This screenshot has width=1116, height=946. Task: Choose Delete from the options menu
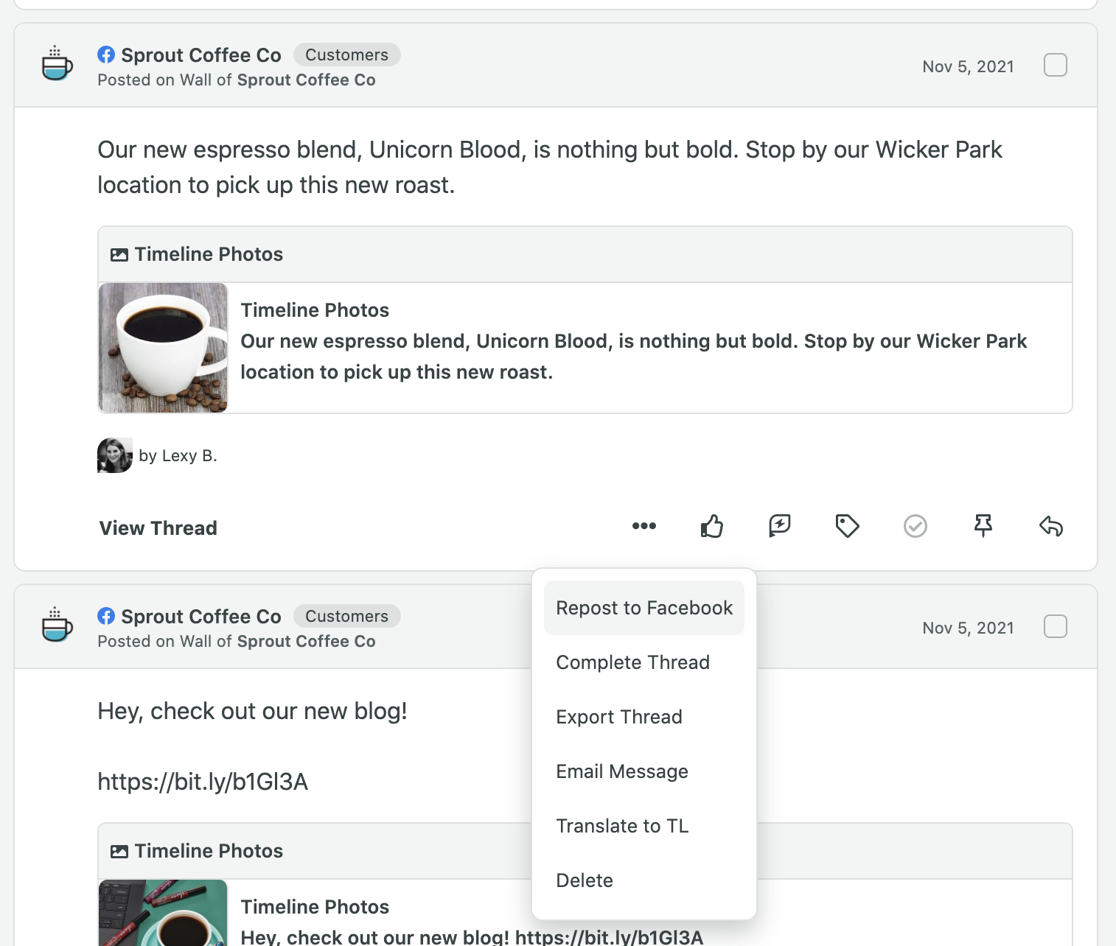pos(644,880)
